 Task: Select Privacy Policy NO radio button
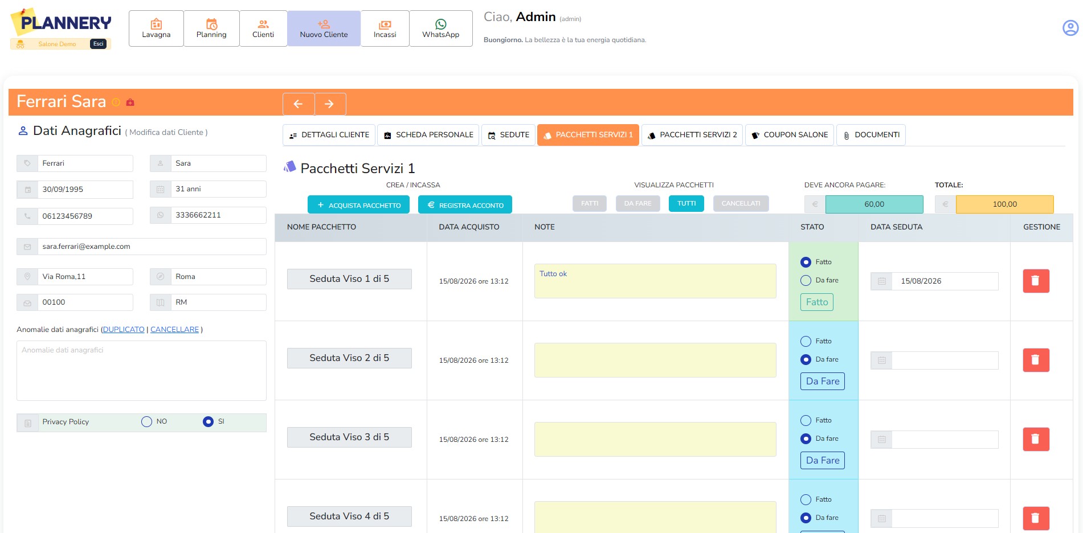pyautogui.click(x=146, y=421)
